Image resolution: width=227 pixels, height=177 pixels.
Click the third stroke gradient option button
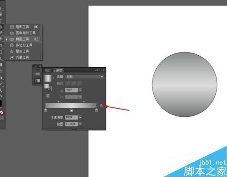pyautogui.click(x=80, y=83)
